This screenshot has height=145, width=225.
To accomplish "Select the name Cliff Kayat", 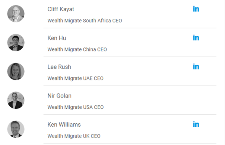I will 61,9.
